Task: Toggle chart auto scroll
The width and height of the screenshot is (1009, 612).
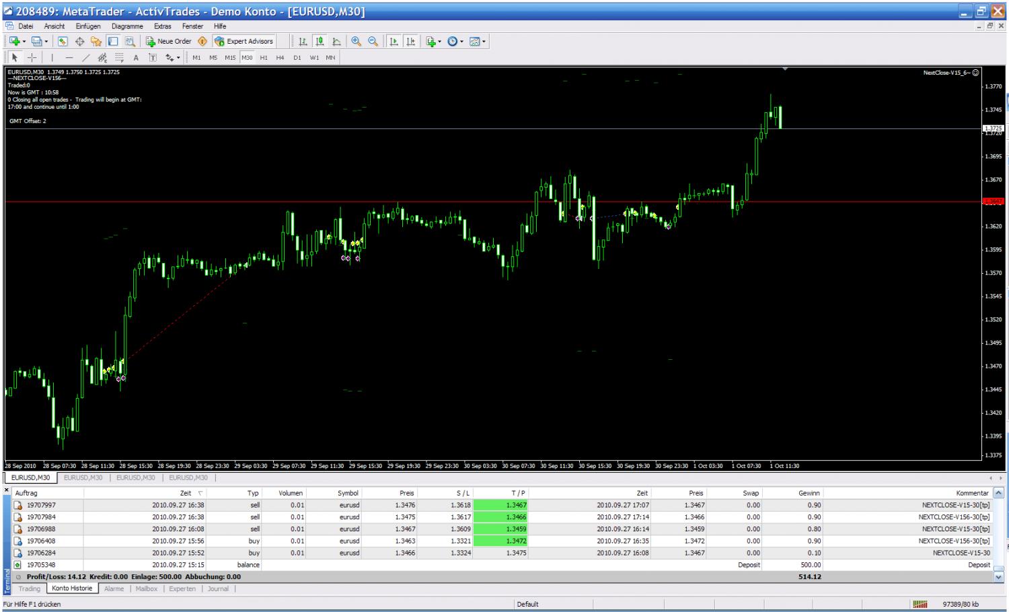Action: pyautogui.click(x=394, y=41)
